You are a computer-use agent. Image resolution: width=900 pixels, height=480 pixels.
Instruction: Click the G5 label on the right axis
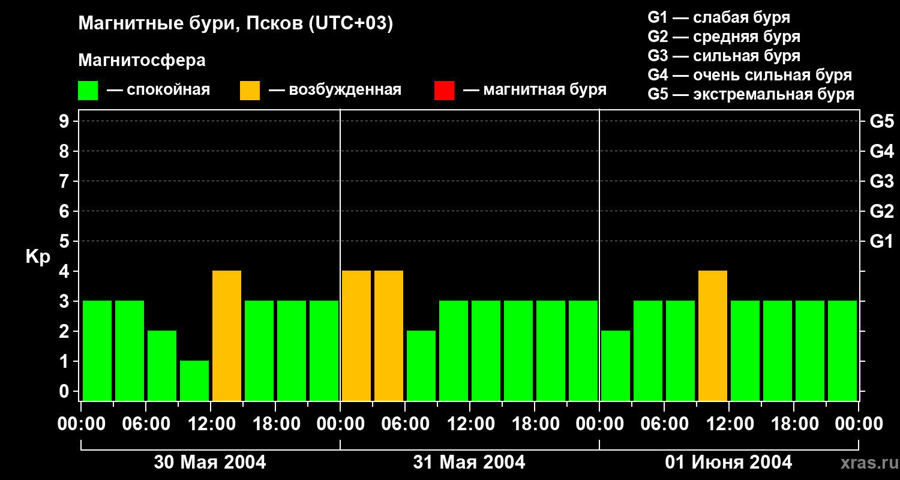[881, 122]
